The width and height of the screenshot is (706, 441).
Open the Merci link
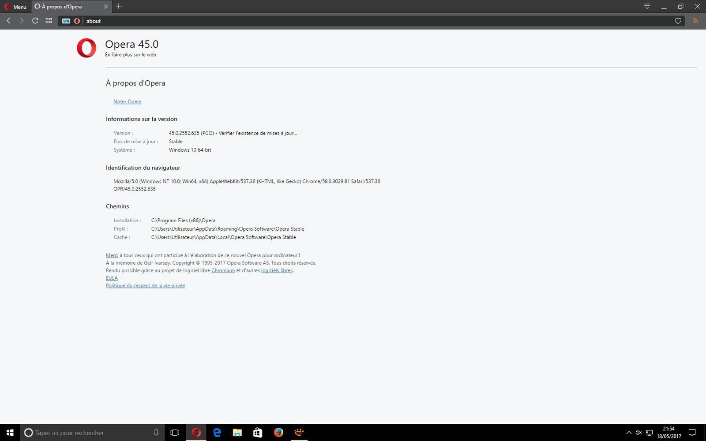click(112, 255)
